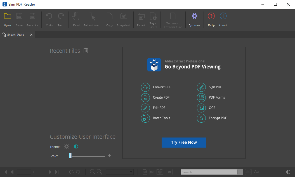Go to the first page
295x177 pixels.
click(6, 172)
